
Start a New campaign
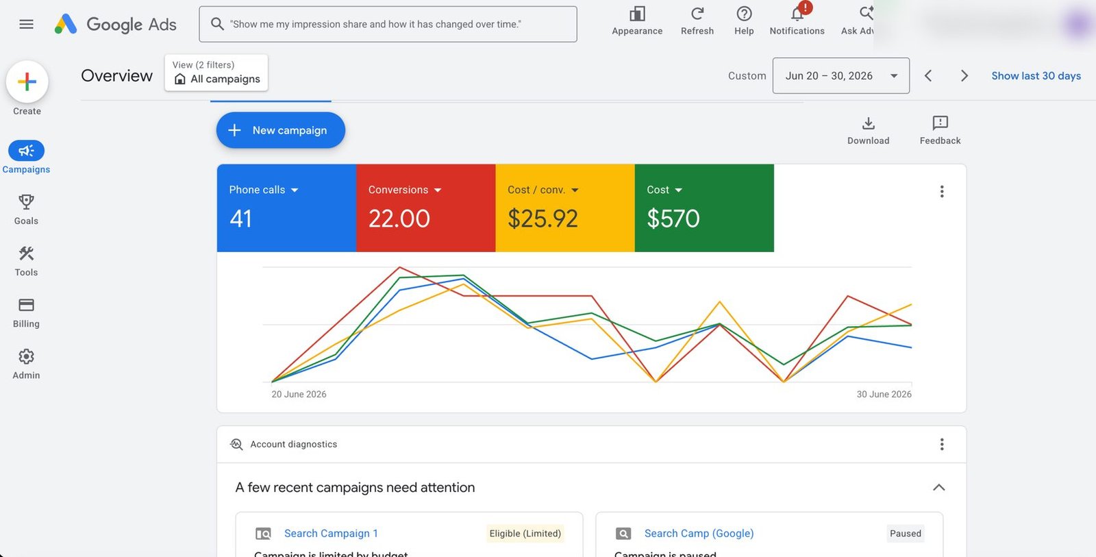click(281, 130)
